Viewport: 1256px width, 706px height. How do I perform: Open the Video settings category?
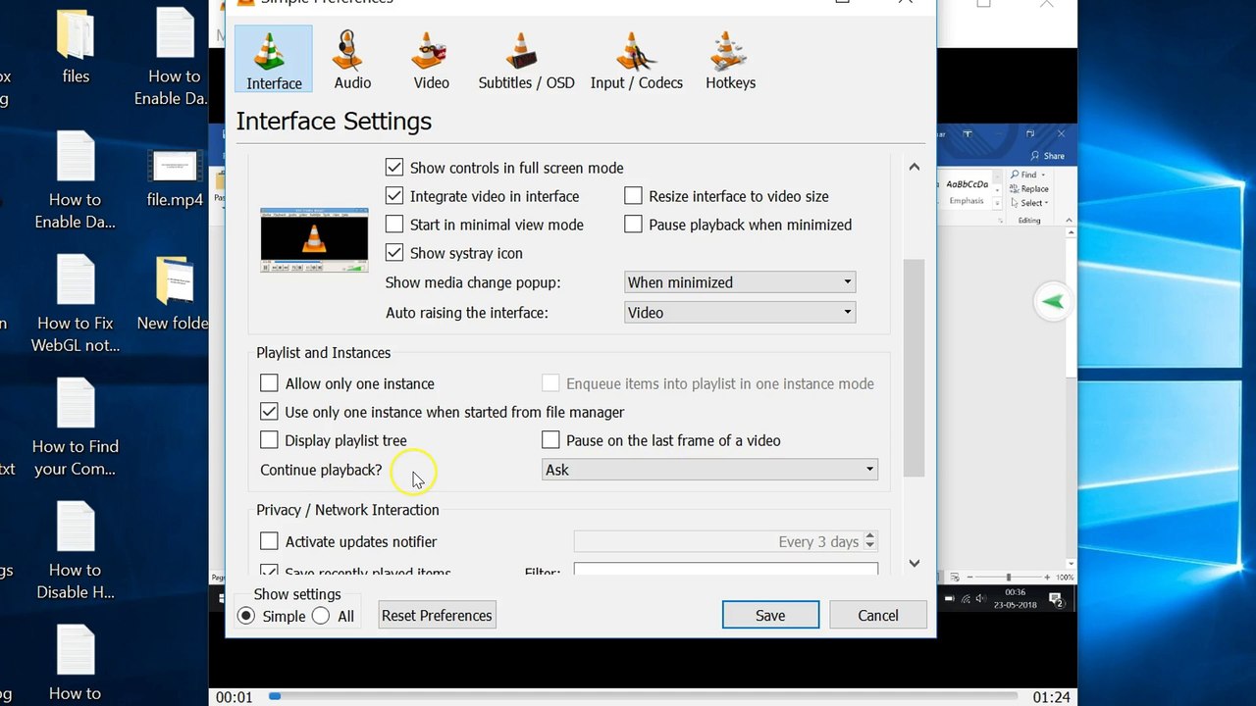tap(431, 59)
